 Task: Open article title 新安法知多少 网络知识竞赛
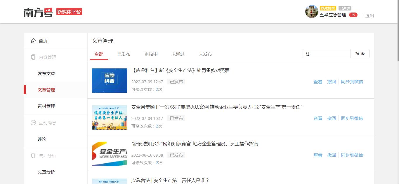tap(195, 144)
